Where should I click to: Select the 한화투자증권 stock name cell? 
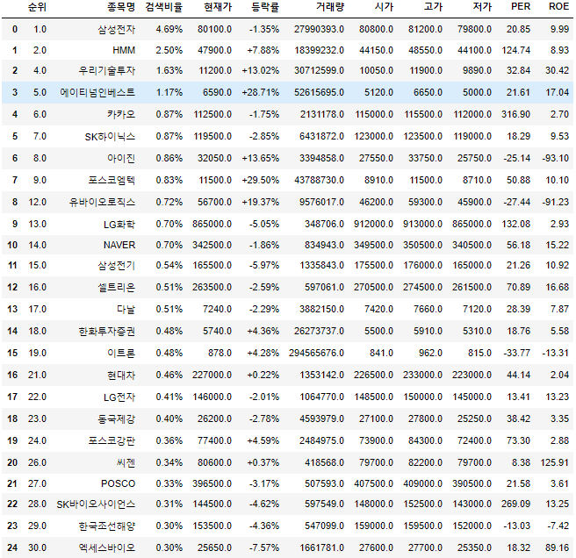107,332
